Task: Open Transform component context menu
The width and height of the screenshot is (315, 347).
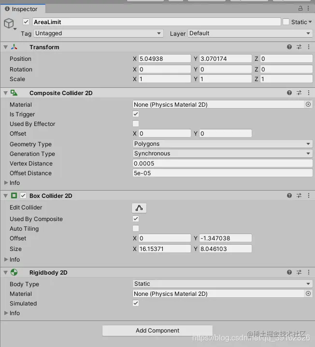Action: click(309, 47)
